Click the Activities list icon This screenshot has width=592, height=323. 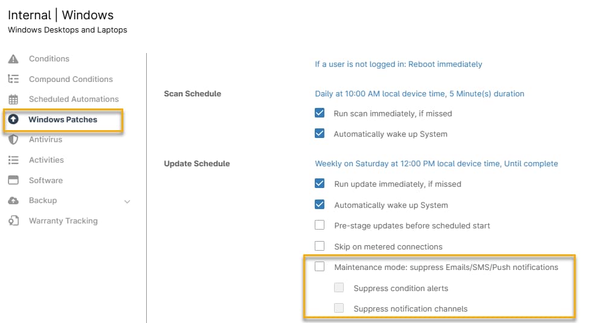tap(13, 160)
